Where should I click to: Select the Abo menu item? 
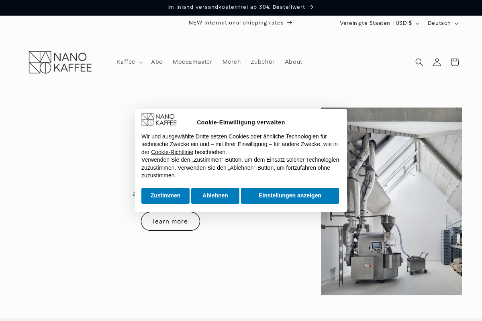157,62
